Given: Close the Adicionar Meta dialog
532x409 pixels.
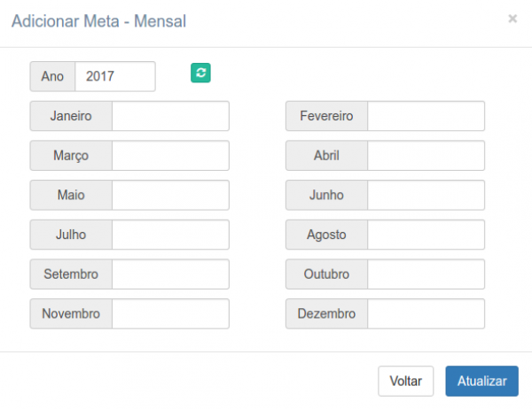Looking at the screenshot, I should [512, 18].
